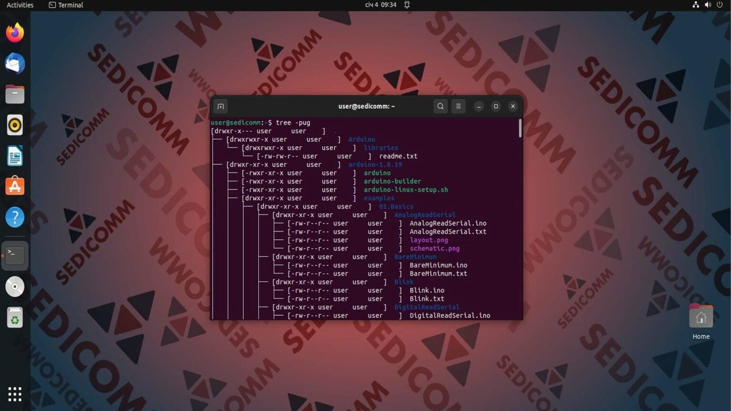The image size is (731, 411).
Task: Click the network status icon
Action: [x=696, y=5]
